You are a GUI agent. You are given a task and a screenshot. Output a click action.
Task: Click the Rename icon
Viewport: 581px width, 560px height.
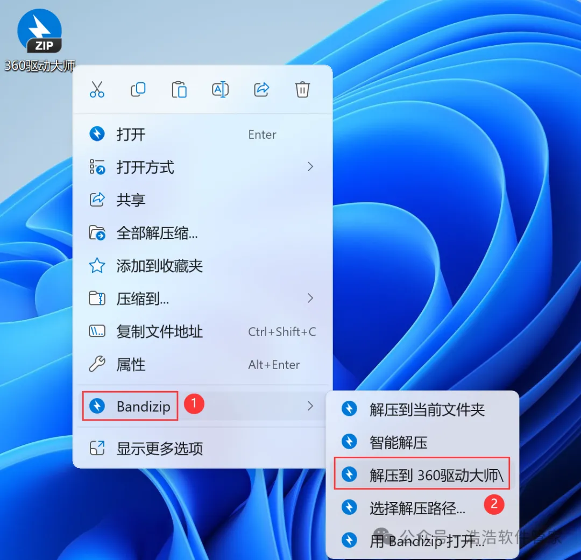[220, 89]
